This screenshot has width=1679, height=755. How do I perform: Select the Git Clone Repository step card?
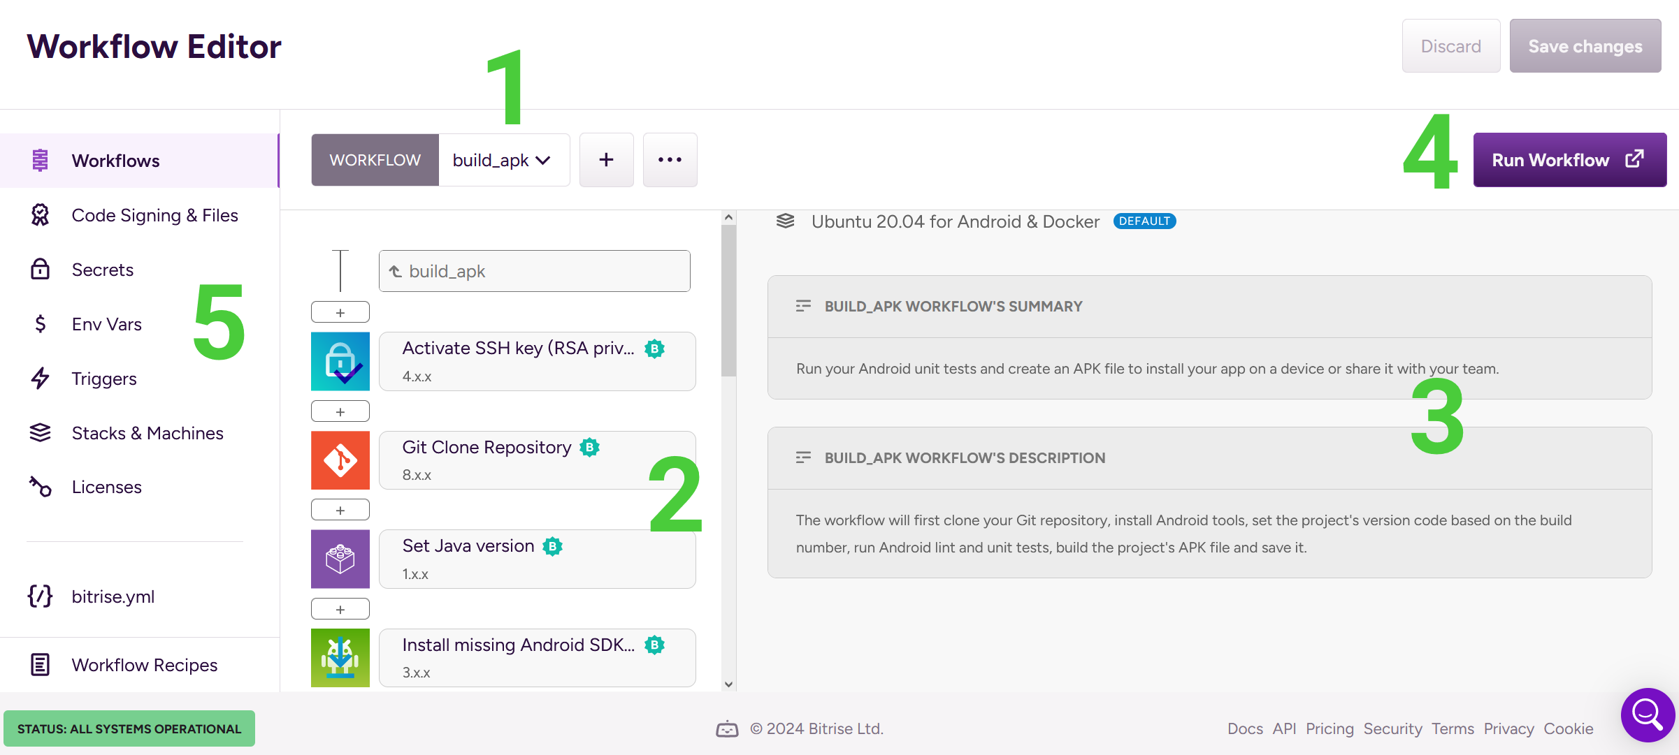click(x=537, y=460)
